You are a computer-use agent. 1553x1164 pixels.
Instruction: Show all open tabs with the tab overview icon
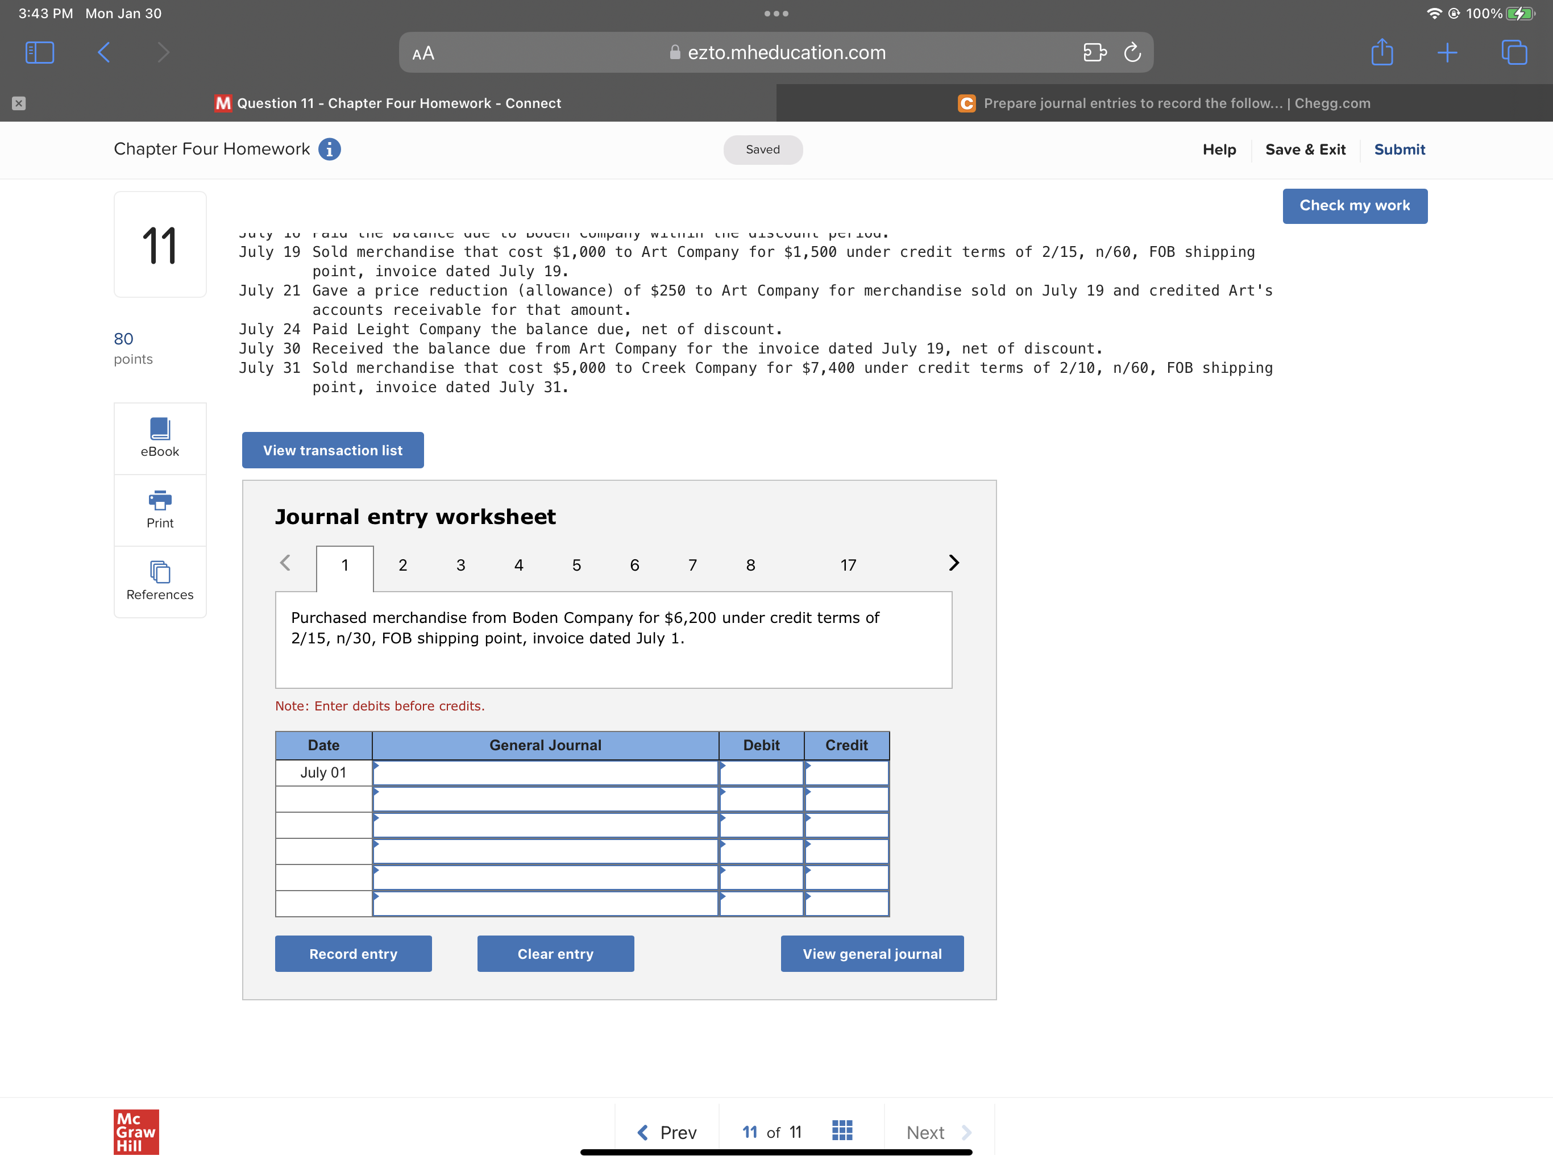pos(1514,52)
